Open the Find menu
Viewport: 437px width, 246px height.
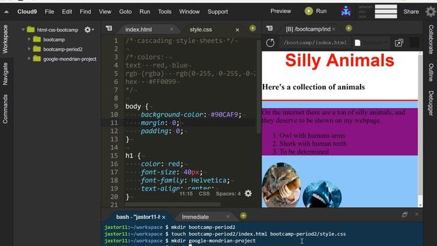(x=85, y=12)
